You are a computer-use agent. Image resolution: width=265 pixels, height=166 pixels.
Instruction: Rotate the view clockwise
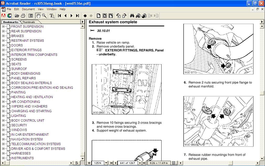124,16
